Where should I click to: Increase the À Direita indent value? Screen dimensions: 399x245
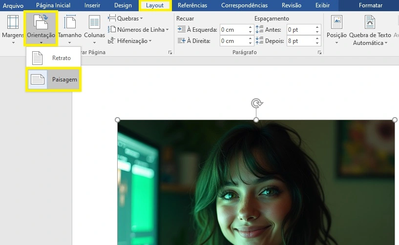coord(251,39)
